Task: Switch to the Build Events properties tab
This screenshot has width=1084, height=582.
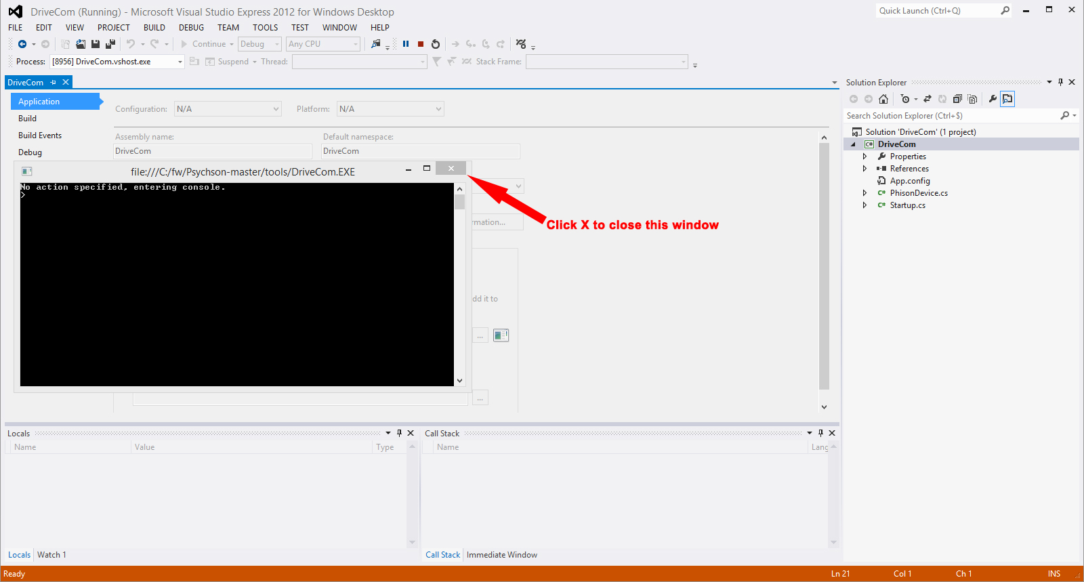Action: click(x=40, y=136)
